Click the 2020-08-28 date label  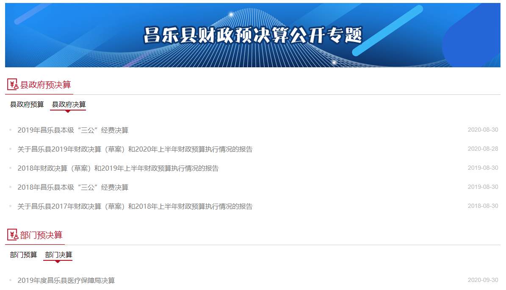483,149
